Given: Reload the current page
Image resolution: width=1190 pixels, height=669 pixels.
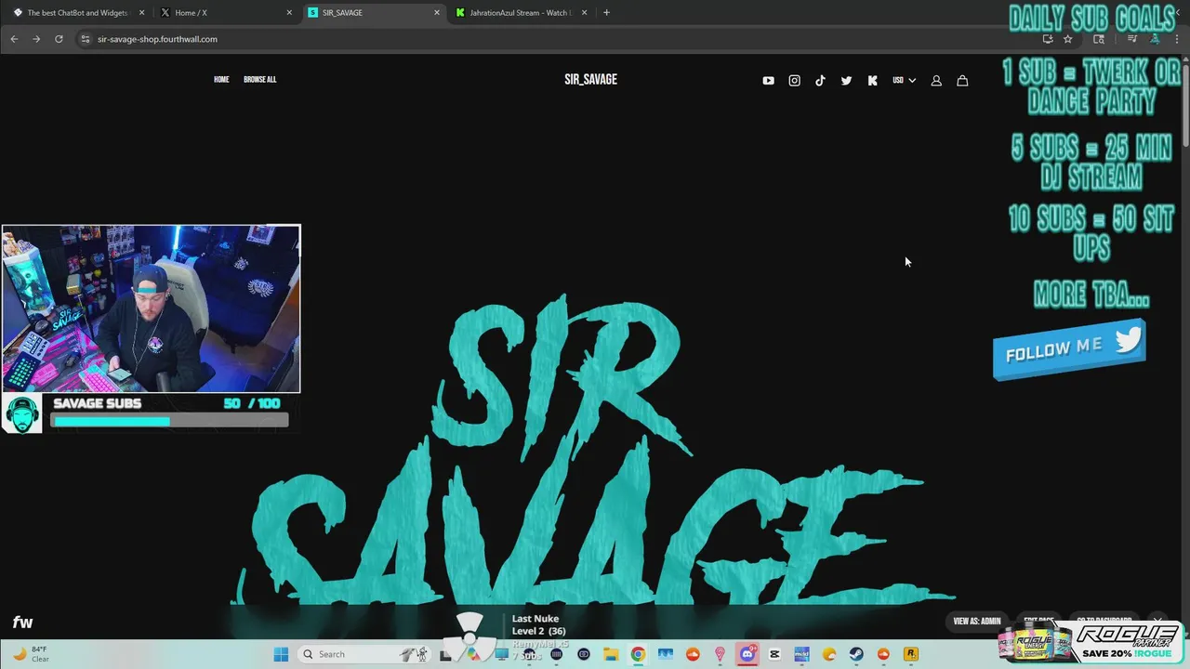Looking at the screenshot, I should (59, 39).
